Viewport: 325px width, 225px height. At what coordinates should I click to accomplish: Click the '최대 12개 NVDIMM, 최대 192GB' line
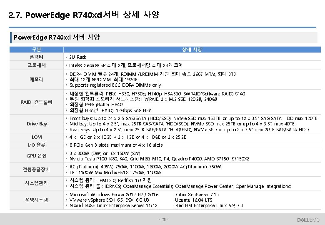(103, 80)
